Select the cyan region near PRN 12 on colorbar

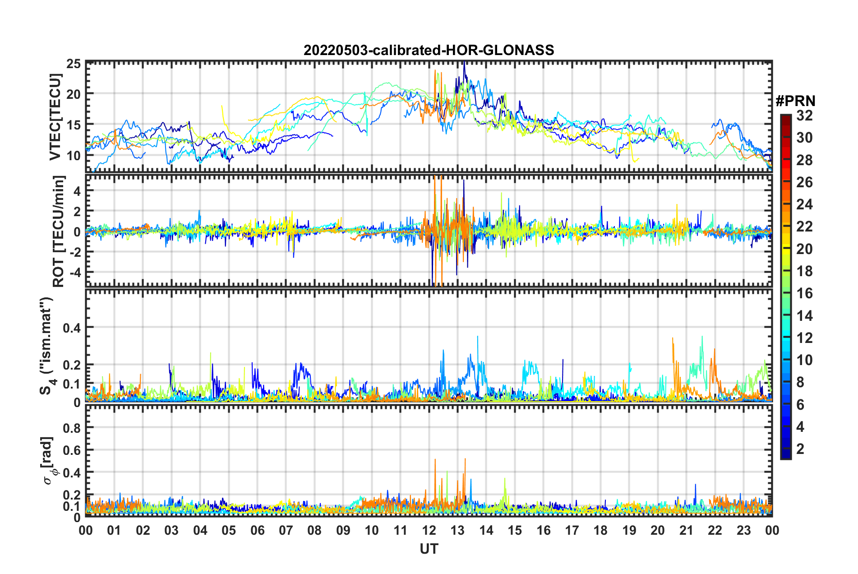tap(786, 338)
